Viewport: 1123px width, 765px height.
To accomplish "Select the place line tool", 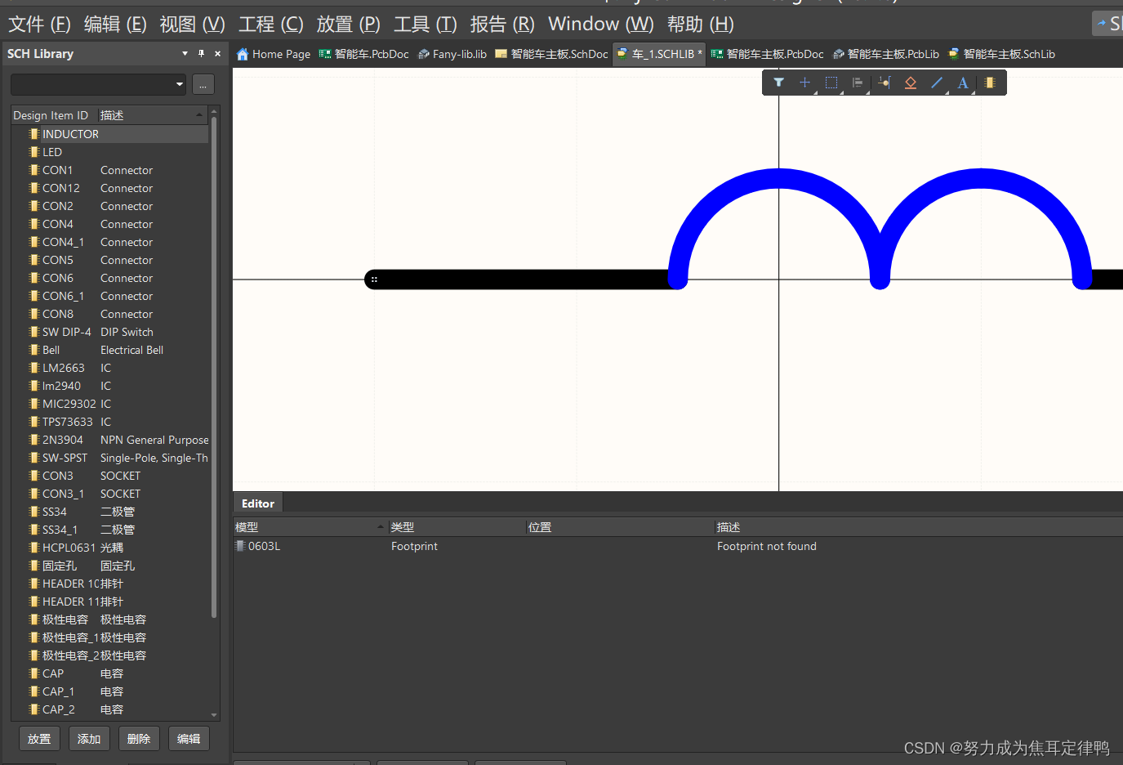I will tap(937, 83).
